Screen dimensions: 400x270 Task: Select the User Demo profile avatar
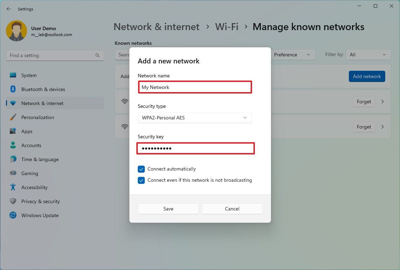[16, 31]
